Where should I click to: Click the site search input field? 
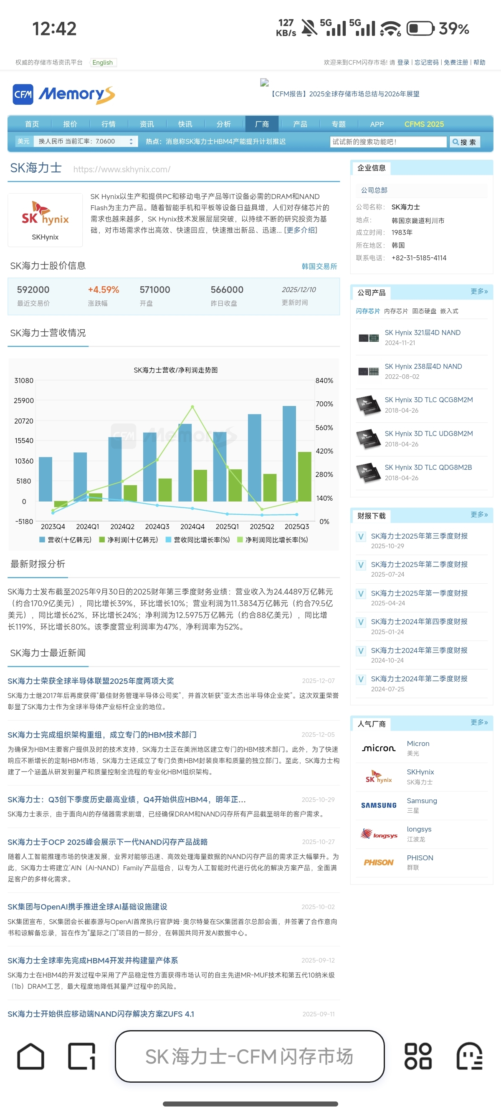388,142
